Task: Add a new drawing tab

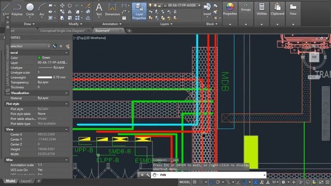Action: (x=129, y=31)
